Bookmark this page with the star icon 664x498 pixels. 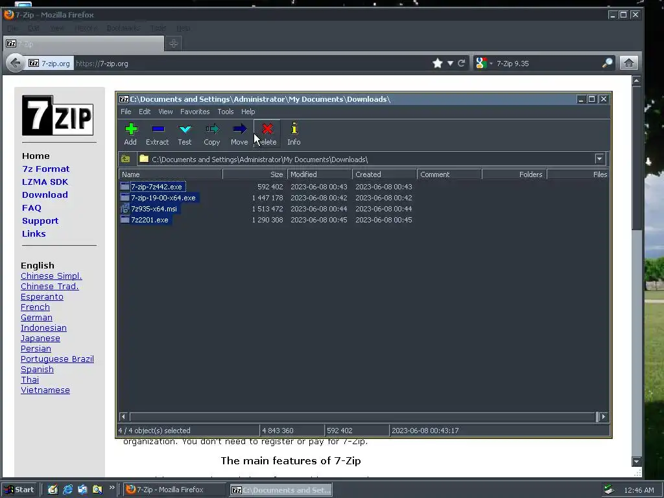(x=438, y=64)
